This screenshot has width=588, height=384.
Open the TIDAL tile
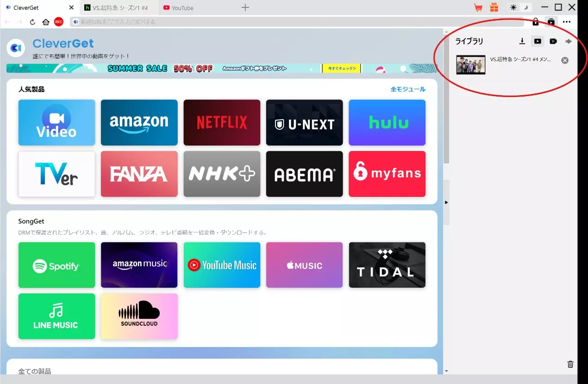pos(387,265)
